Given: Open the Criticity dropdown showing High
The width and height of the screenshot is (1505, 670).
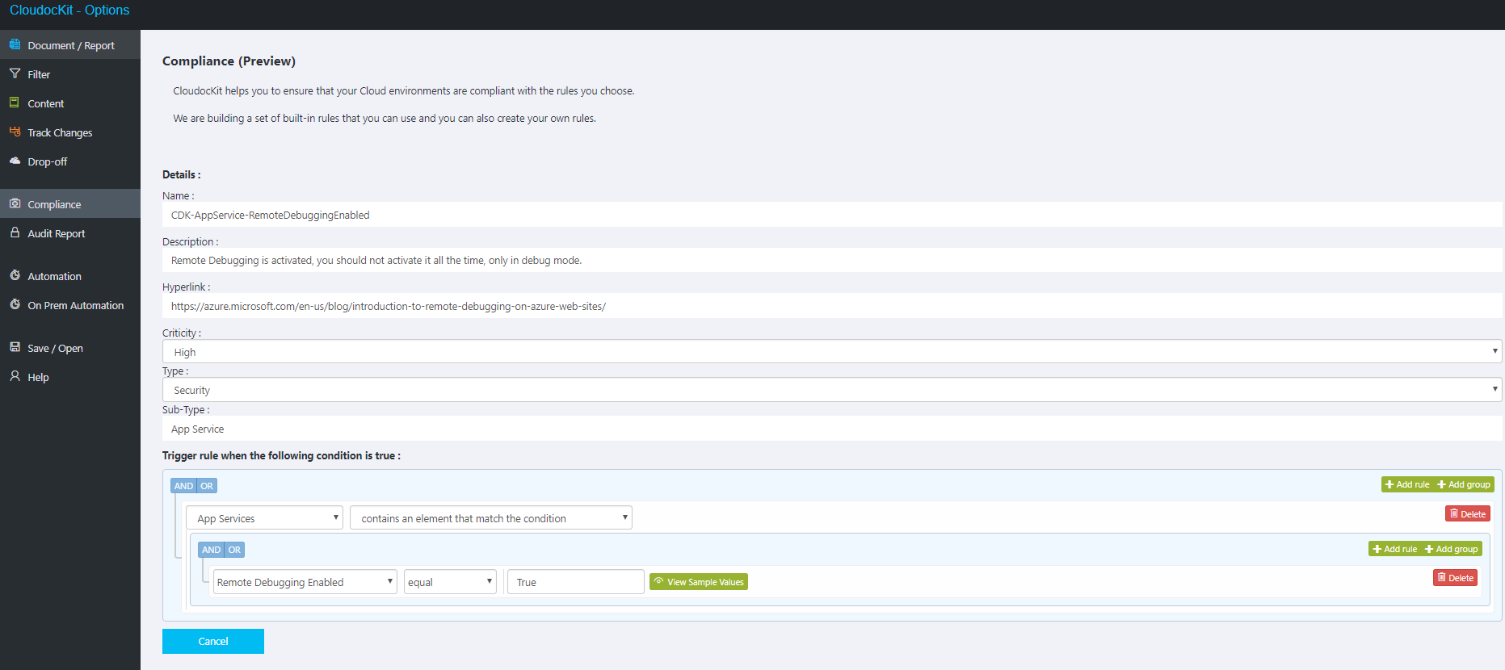Looking at the screenshot, I should pyautogui.click(x=832, y=352).
